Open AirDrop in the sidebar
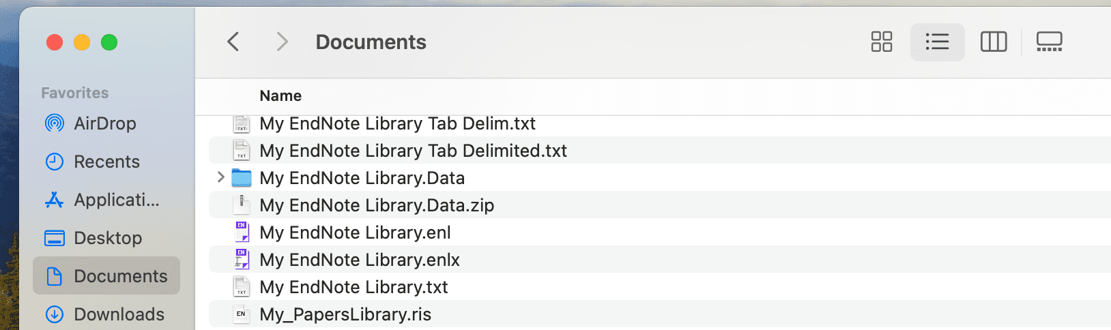1111x330 pixels. coord(106,123)
